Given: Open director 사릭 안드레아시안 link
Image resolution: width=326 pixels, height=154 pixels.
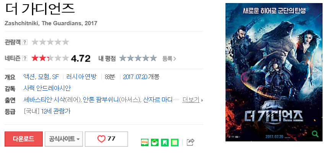Looking at the screenshot, I should click(x=47, y=88).
